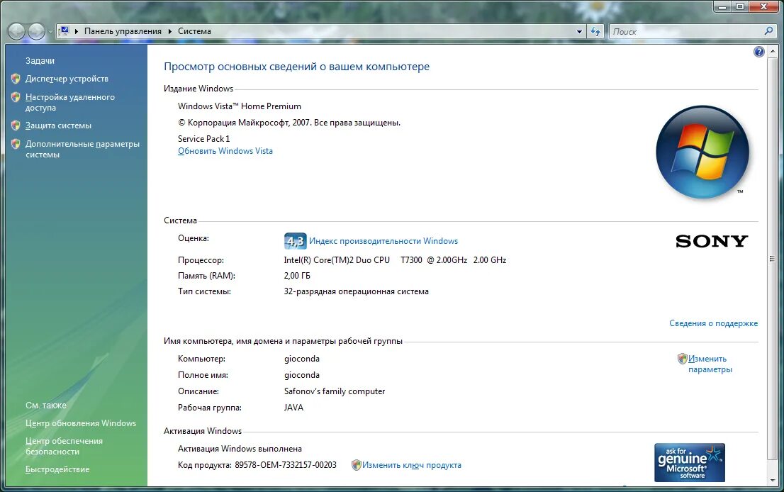
Task: Click 32-разрядная операционная система text
Action: click(x=356, y=291)
